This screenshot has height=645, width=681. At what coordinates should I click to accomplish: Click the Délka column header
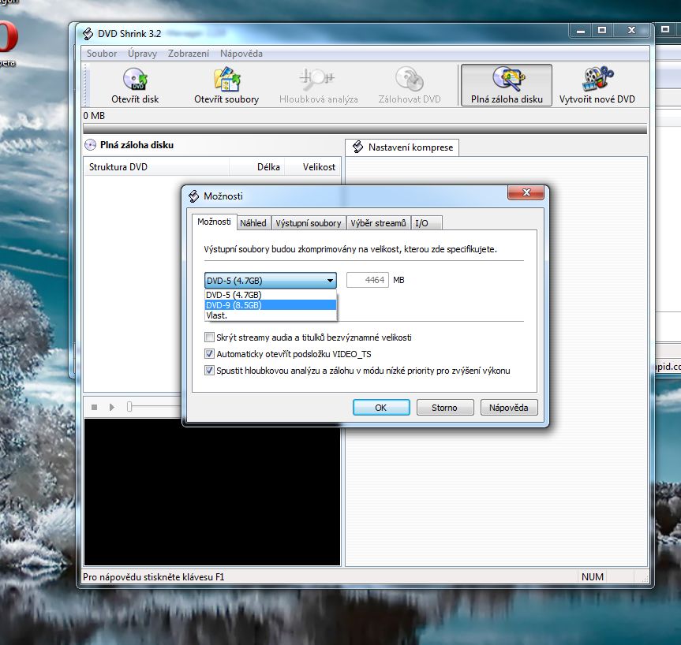[256, 167]
